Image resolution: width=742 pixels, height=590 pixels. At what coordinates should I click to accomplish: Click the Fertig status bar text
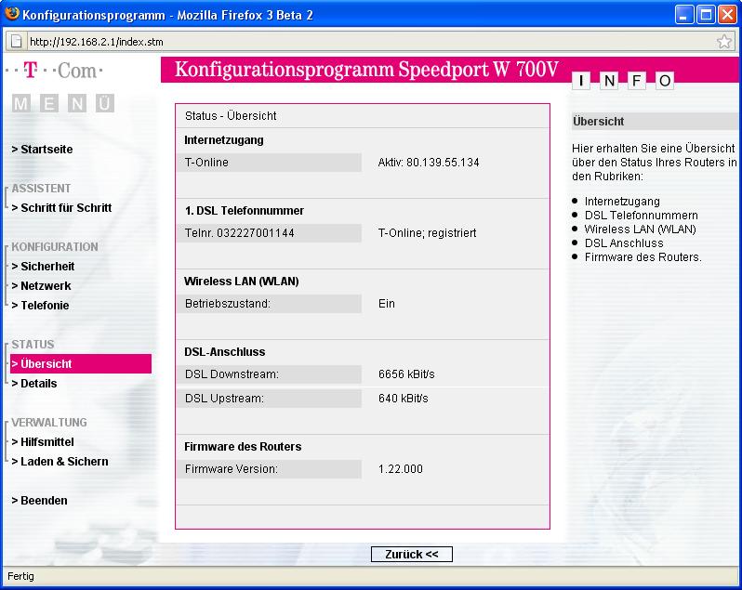[20, 576]
